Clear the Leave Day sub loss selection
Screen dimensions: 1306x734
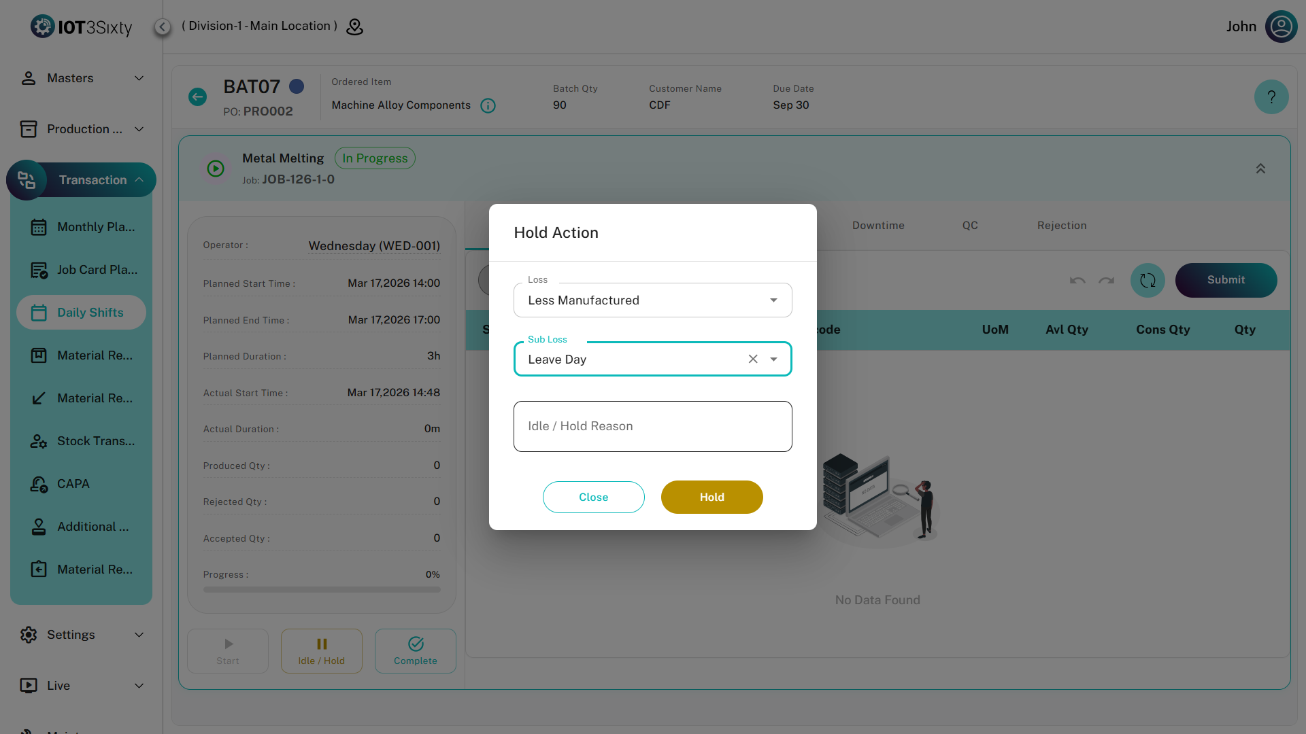tap(753, 359)
